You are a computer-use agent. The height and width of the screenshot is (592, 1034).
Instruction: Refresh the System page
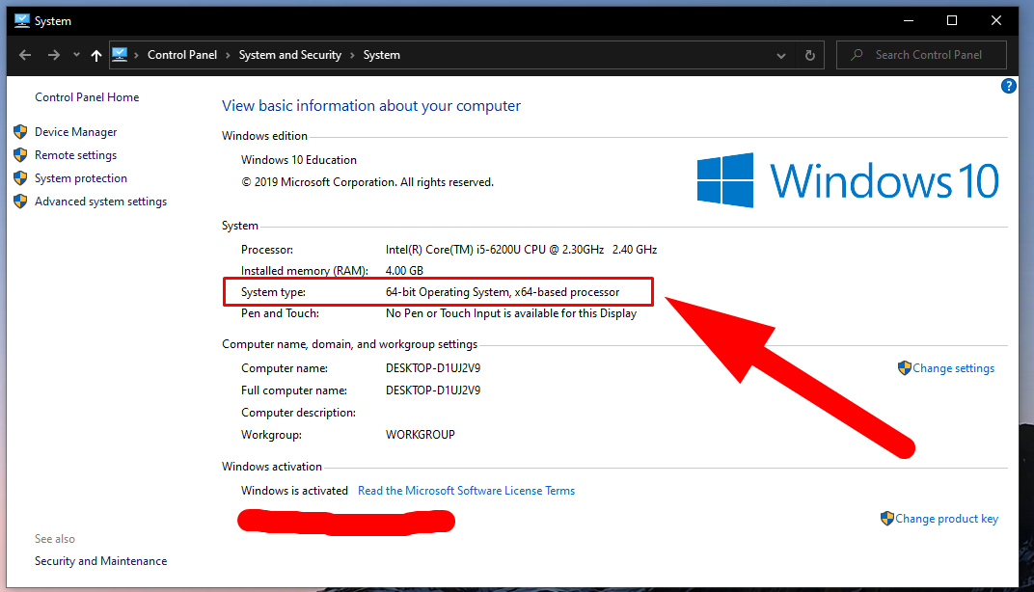tap(810, 55)
